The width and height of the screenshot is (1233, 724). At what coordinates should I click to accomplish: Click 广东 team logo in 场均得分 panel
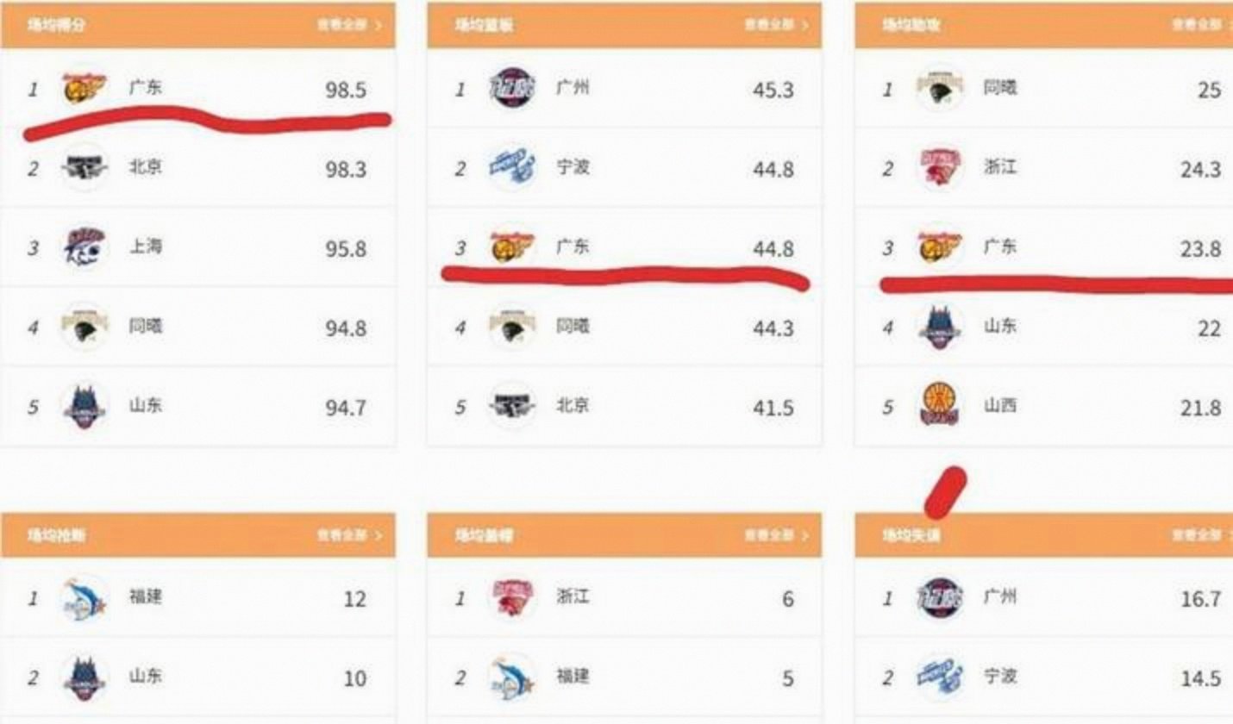[x=84, y=88]
